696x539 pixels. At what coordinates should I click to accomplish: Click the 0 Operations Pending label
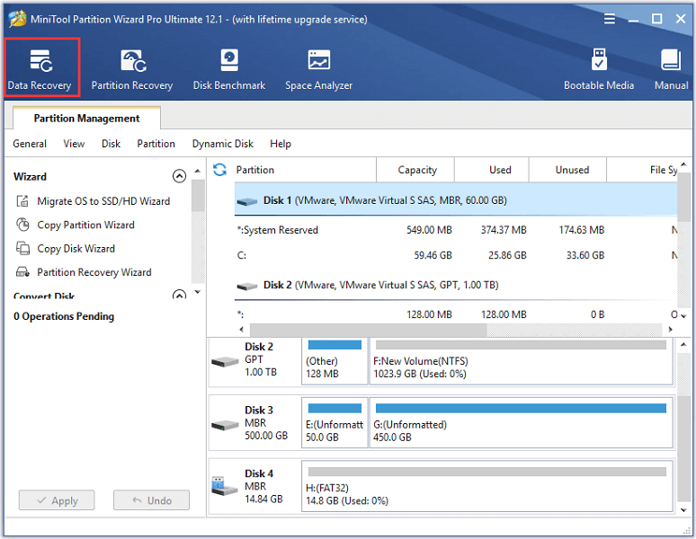64,316
